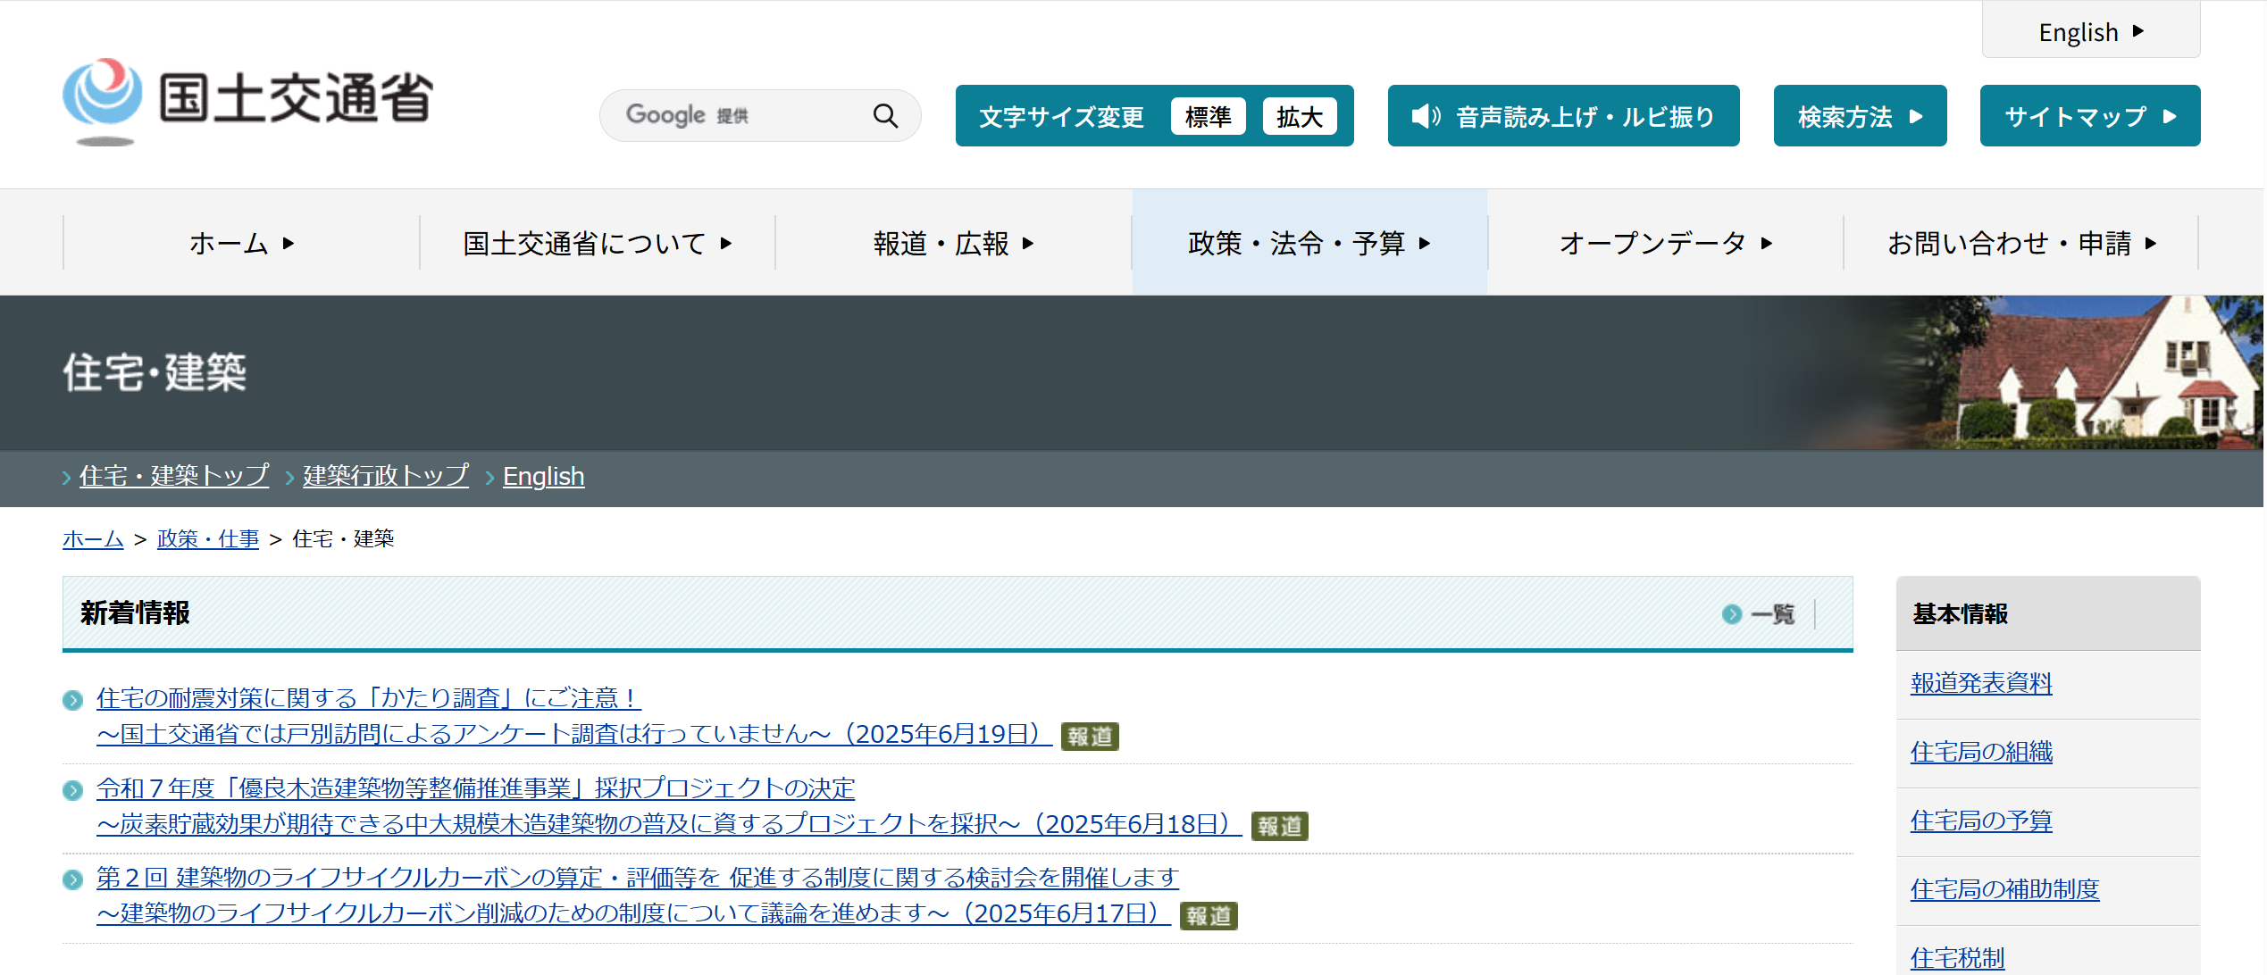Click the speaker audio read-aloud icon
This screenshot has height=975, width=2267.
(1425, 116)
